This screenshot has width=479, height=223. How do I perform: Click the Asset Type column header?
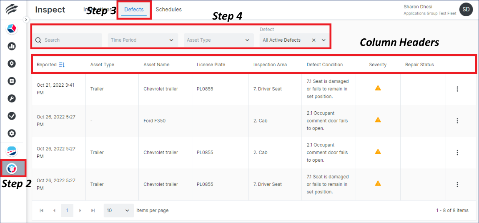tap(102, 65)
